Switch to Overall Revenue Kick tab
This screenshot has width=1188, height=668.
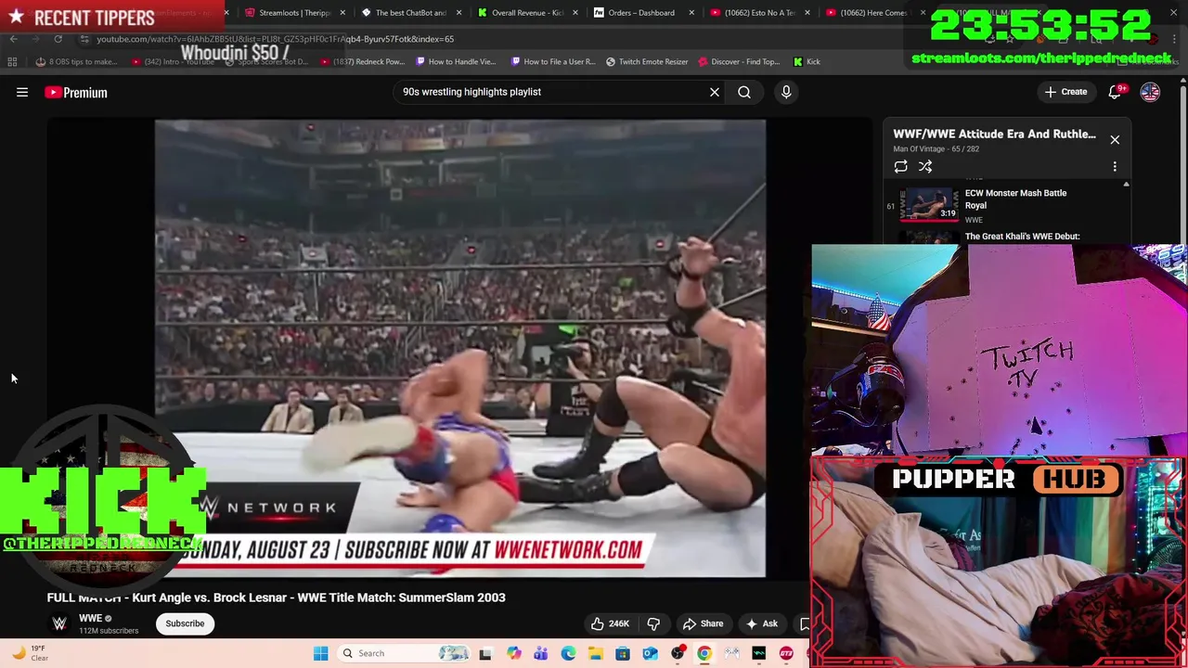(x=527, y=13)
